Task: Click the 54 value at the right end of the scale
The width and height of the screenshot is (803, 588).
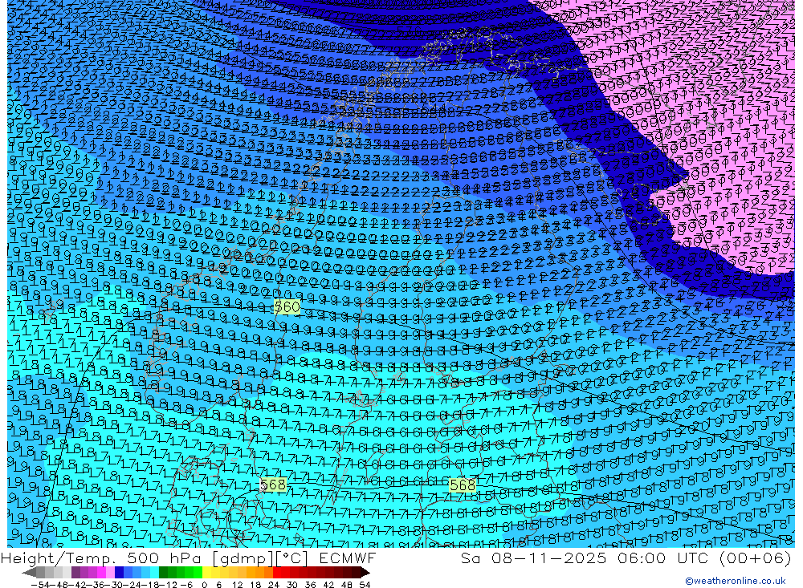Action: pyautogui.click(x=365, y=585)
